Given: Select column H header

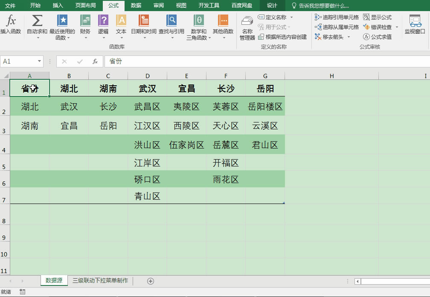Looking at the screenshot, I should 332,76.
